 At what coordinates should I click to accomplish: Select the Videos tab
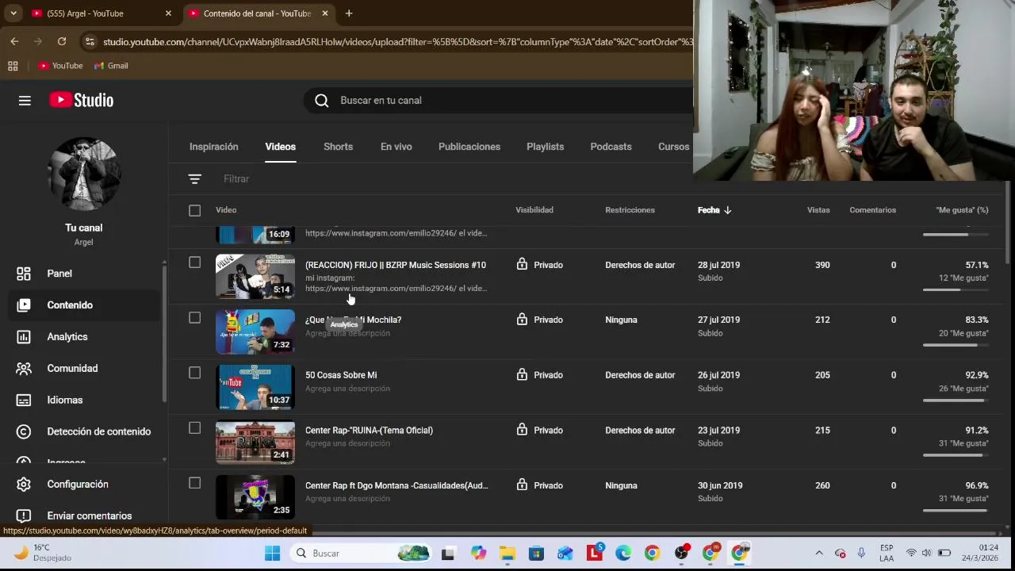coord(280,147)
